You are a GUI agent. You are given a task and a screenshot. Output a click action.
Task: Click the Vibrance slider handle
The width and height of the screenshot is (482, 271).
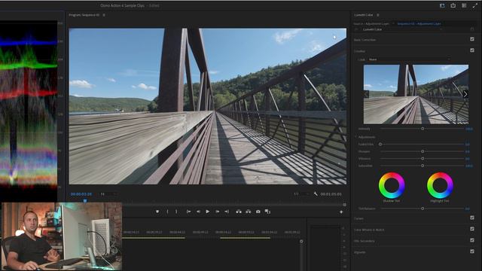pyautogui.click(x=423, y=159)
